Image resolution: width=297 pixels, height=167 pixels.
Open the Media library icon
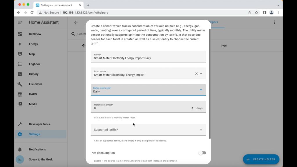click(x=20, y=104)
